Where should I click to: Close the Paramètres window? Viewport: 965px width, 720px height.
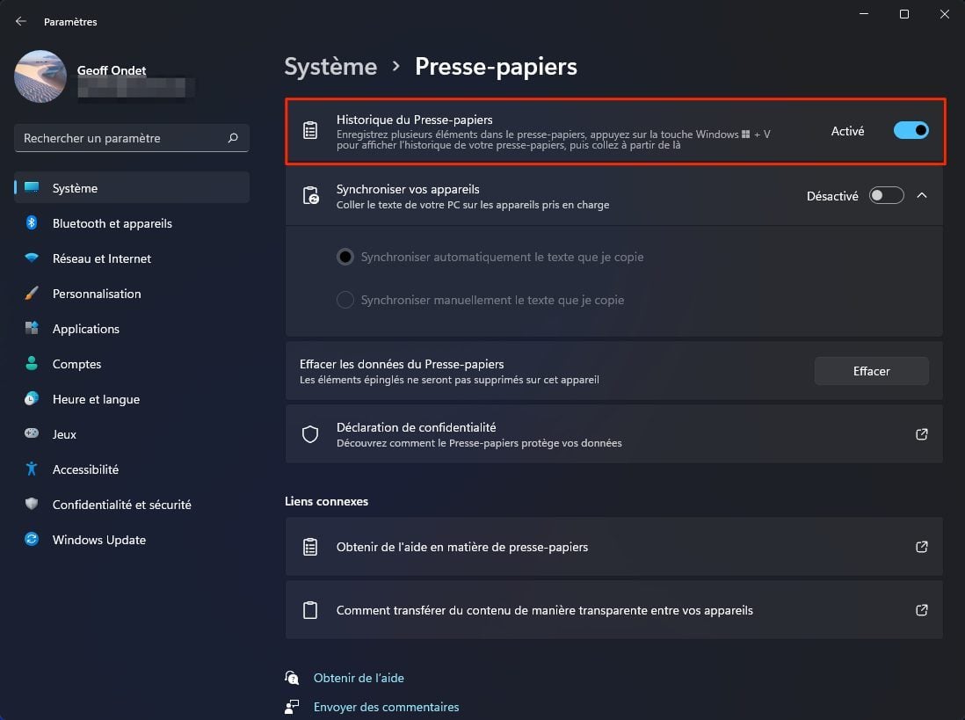coord(944,13)
